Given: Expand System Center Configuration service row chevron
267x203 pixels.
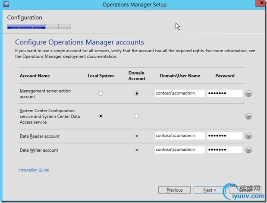Looking at the screenshot, I should tap(249, 116).
